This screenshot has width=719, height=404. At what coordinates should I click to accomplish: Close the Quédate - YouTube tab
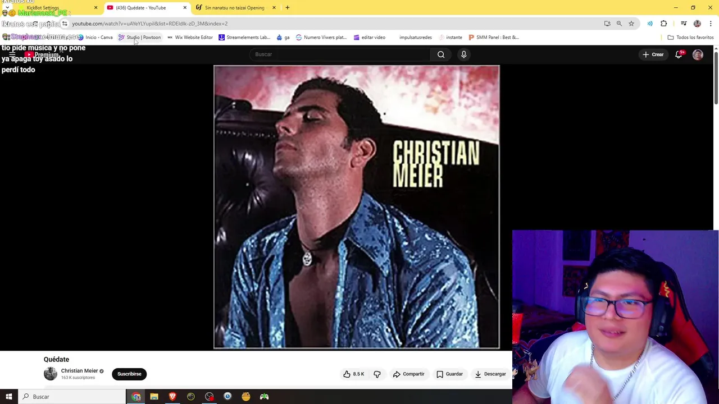pos(185,8)
